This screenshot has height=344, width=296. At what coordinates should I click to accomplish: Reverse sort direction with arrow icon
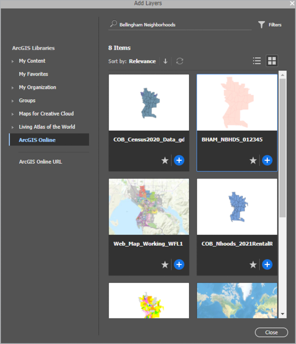165,61
